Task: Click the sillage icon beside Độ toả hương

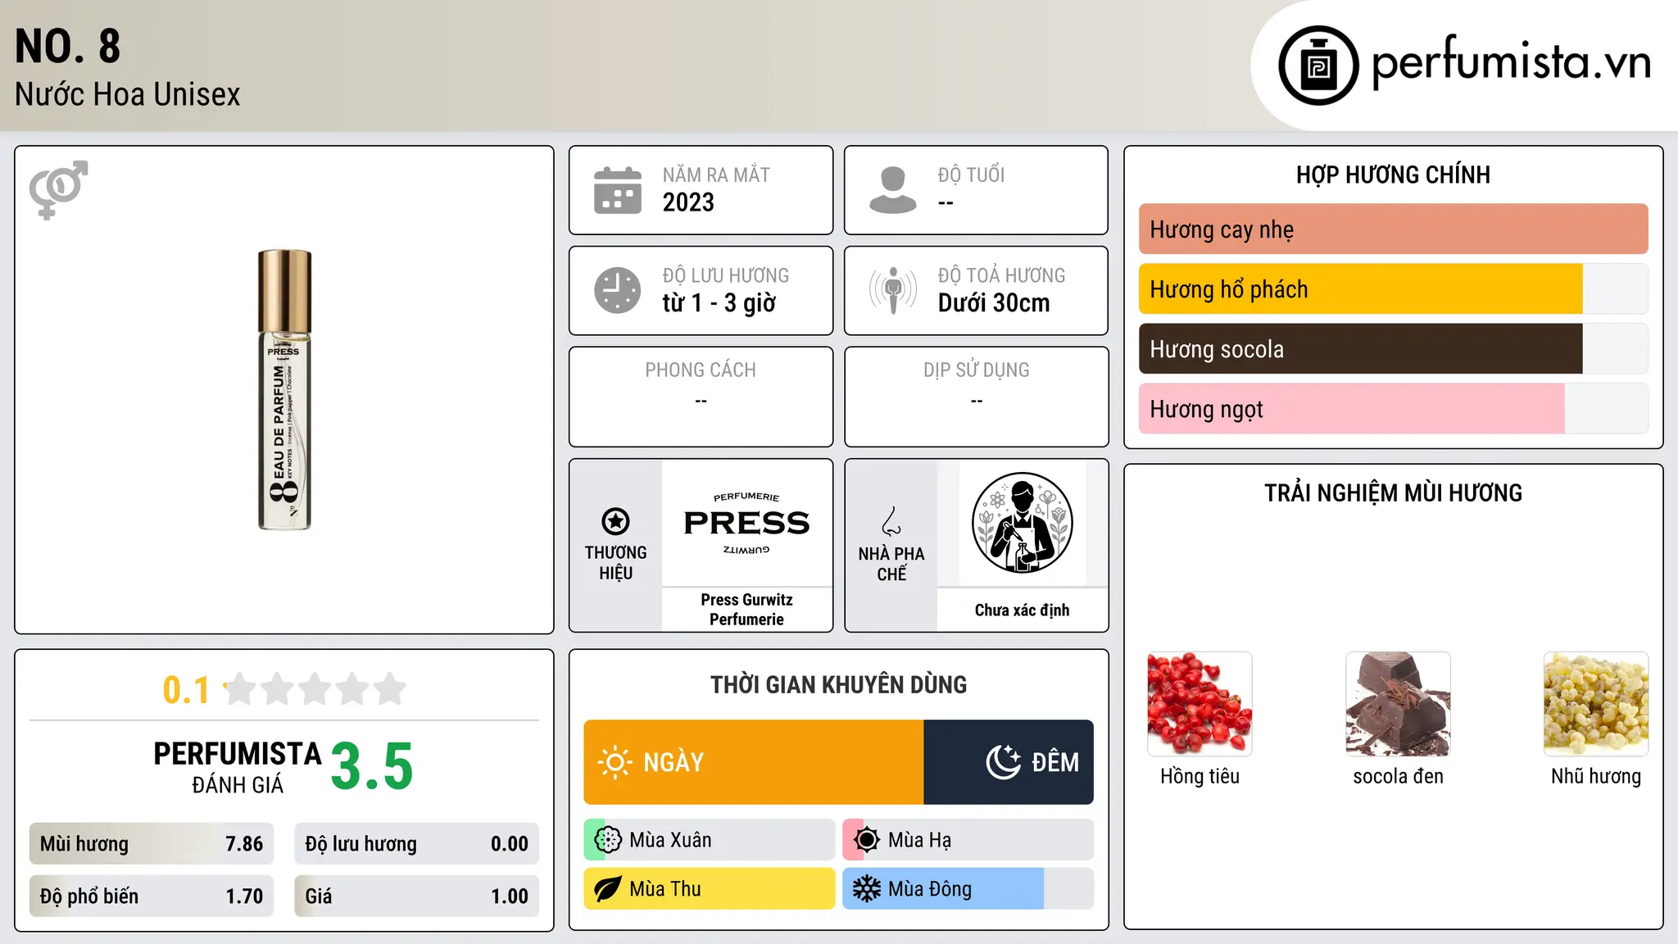Action: coord(893,290)
